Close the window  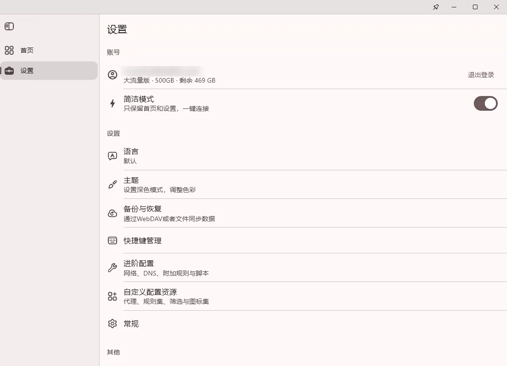tap(496, 7)
